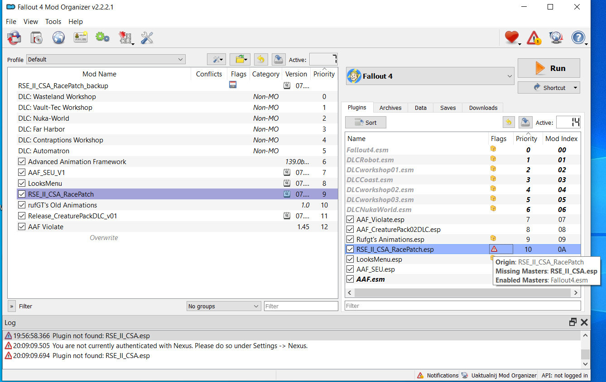Click the Update Mod Organizer toolbar icon
Viewport: 606px width, 382px height.
pos(556,38)
